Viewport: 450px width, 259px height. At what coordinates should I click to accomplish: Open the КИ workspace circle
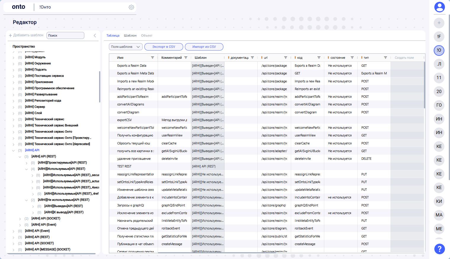coord(439,201)
